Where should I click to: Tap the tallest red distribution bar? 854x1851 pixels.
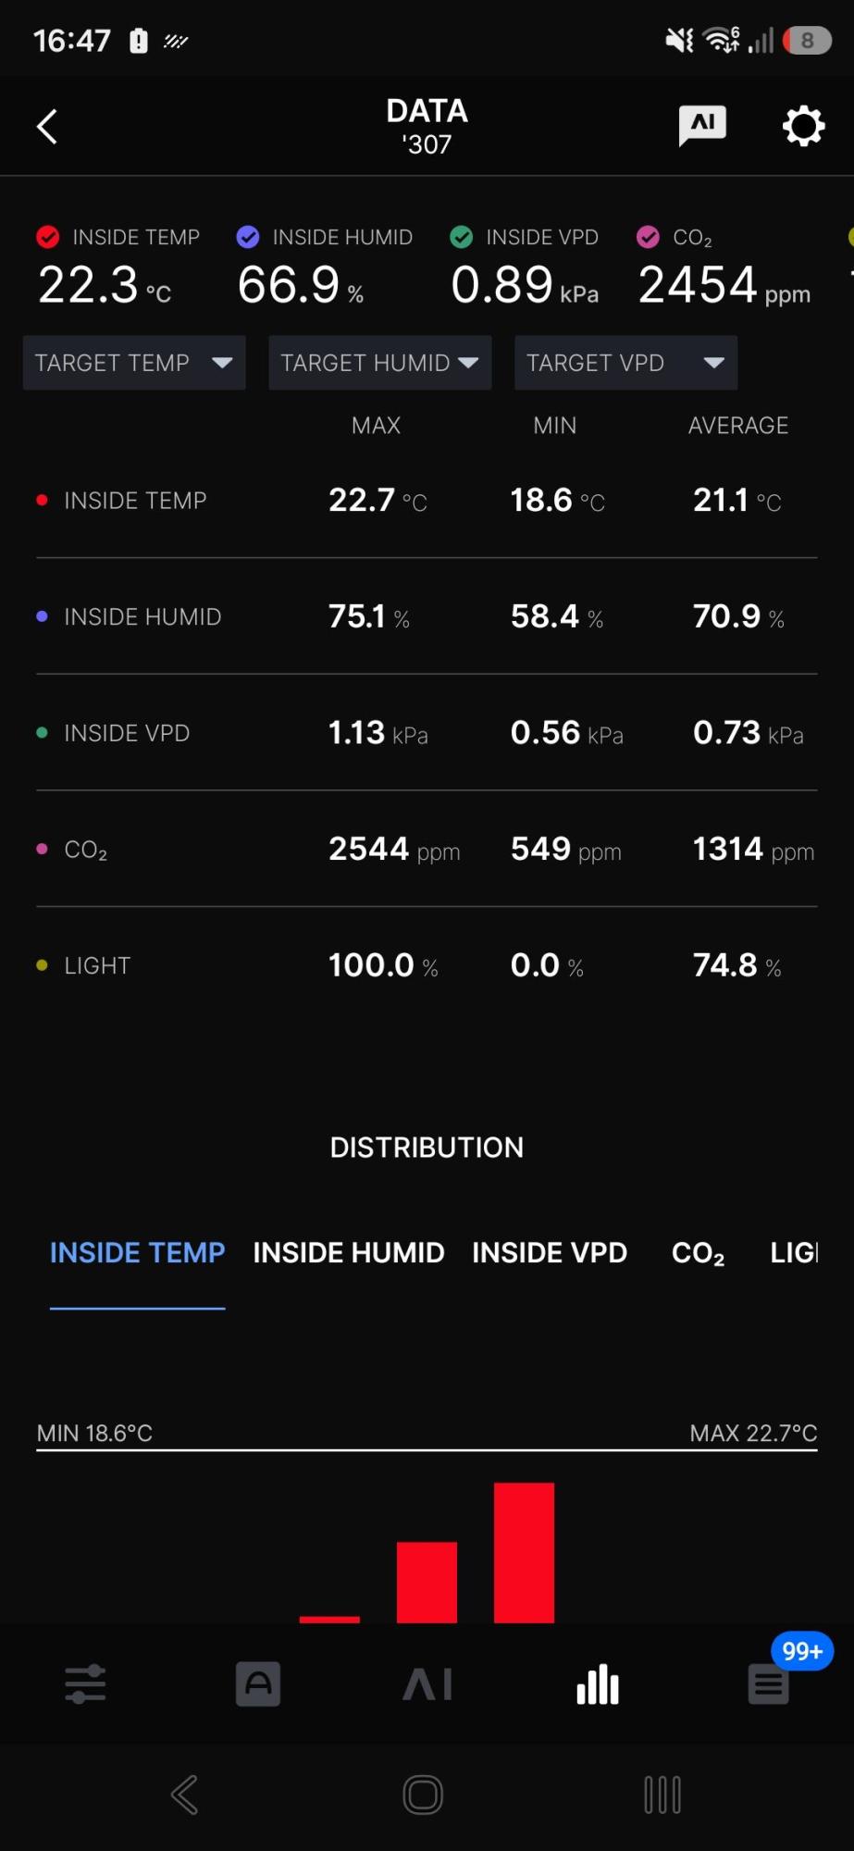524,1552
